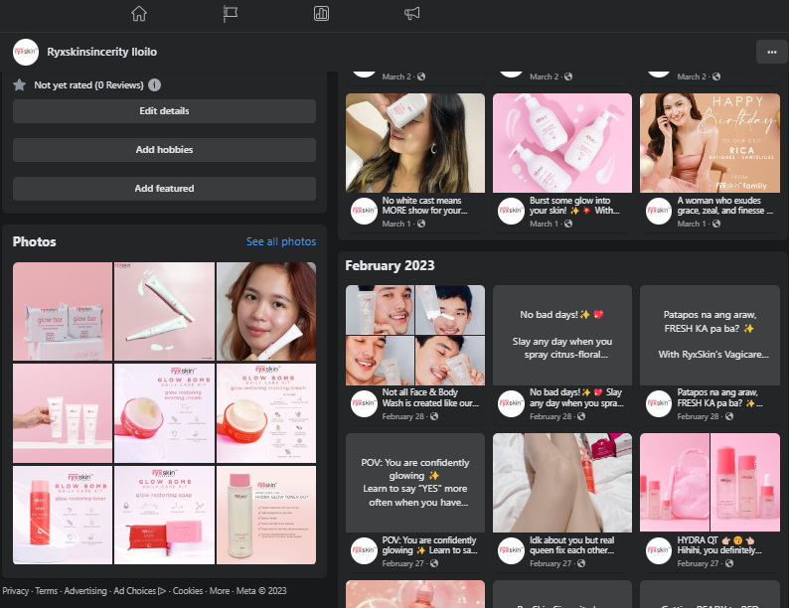Open the Insights chart icon
Viewport: 789px width, 608px height.
(x=321, y=14)
